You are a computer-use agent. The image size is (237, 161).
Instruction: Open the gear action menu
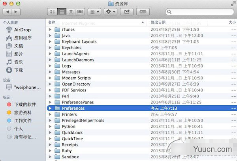click(x=111, y=12)
